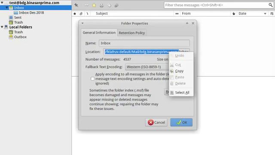
Task: Collapse the Local Folders tree
Action: [x=2, y=27]
